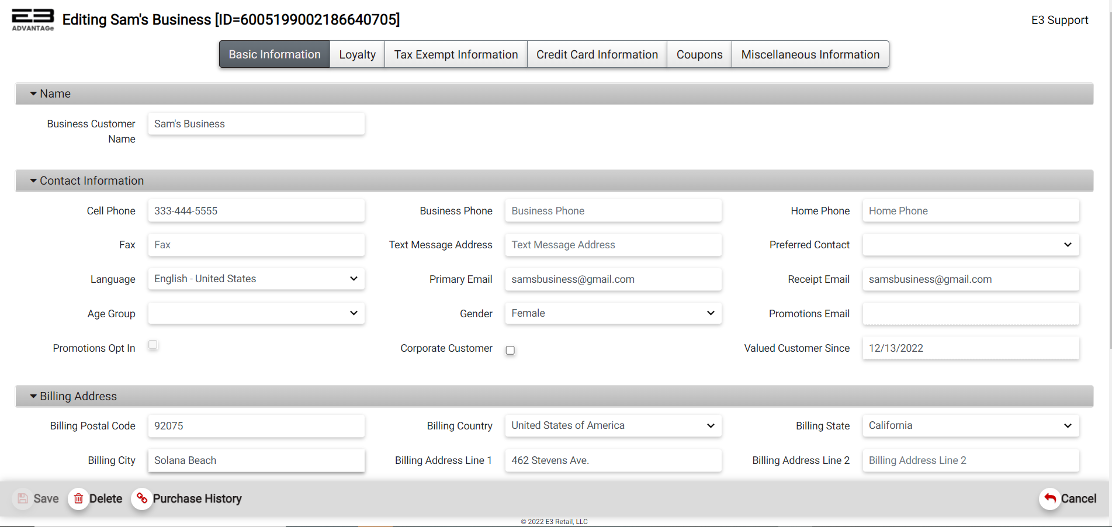1112x527 pixels.
Task: Check the Corporate Customer checkbox
Action: (x=510, y=350)
